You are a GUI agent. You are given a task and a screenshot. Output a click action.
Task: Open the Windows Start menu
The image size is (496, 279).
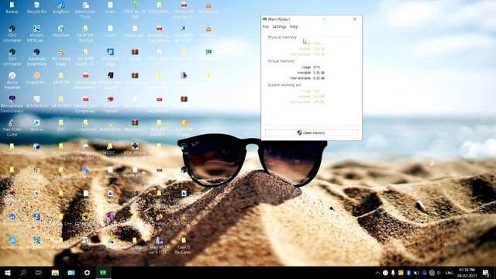pyautogui.click(x=8, y=273)
